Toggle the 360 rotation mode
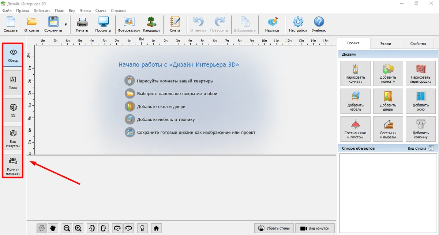Image resolution: width=439 pixels, height=235 pixels. [x=42, y=228]
